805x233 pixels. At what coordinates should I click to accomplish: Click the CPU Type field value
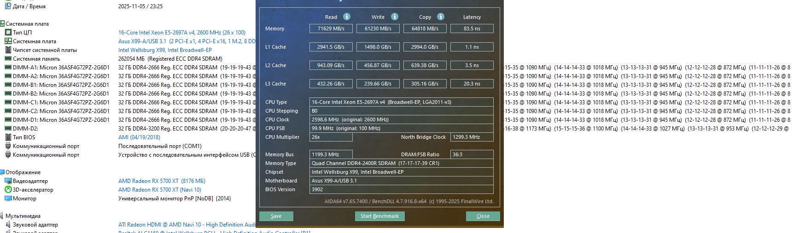pos(402,102)
